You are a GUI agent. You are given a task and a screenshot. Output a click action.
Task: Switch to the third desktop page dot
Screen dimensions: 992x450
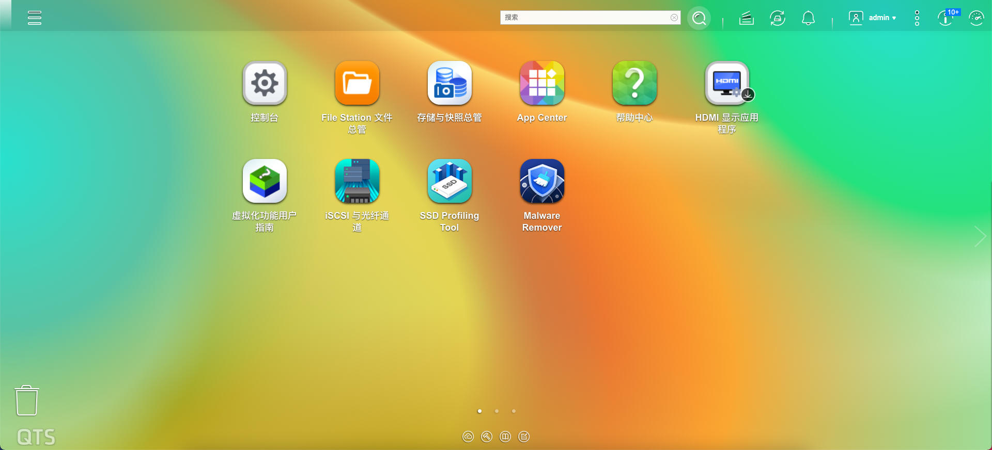(x=514, y=411)
